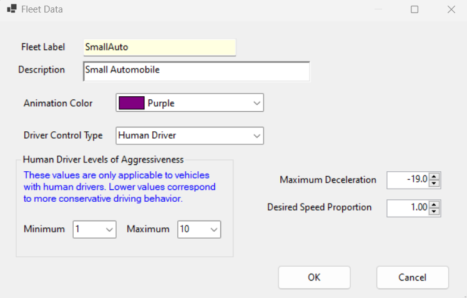Image resolution: width=467 pixels, height=298 pixels.
Task: Select the Desired Speed Proportion value field
Action: coord(408,208)
